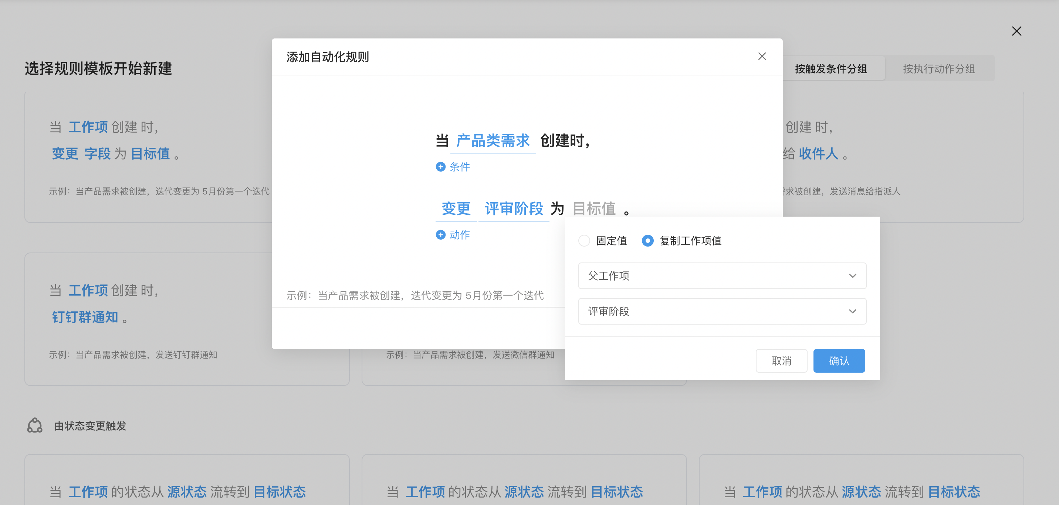Click the plus icon next to 条件
The image size is (1059, 505).
point(440,166)
